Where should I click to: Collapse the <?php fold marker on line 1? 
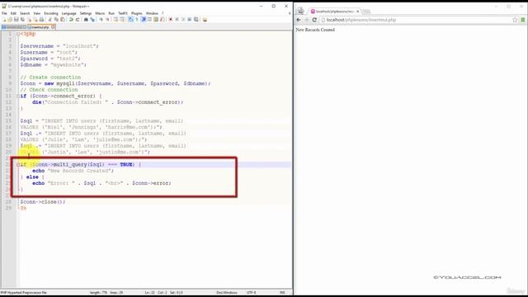pos(18,34)
